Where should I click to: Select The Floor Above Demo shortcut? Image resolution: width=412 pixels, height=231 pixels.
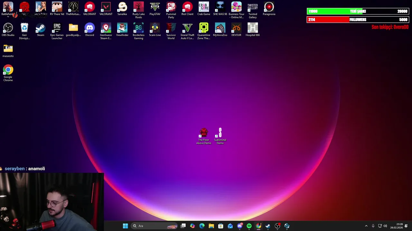[x=204, y=136]
